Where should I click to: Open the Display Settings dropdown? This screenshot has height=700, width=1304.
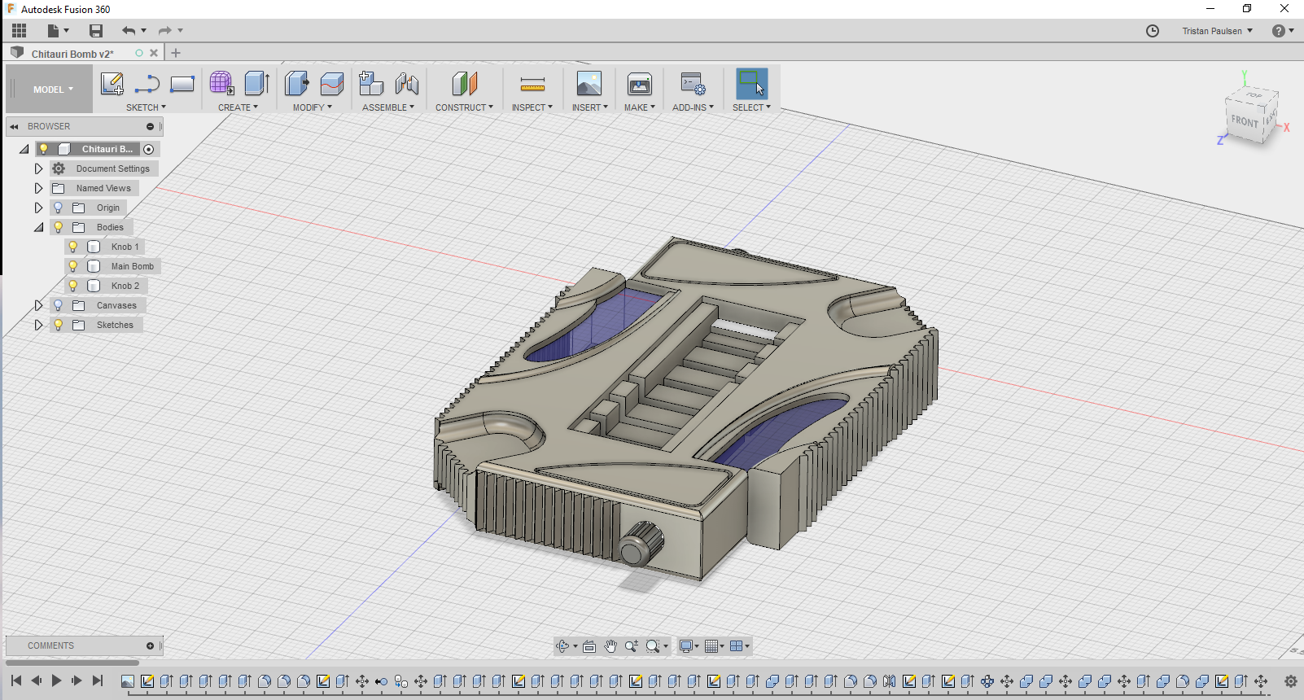click(x=689, y=646)
